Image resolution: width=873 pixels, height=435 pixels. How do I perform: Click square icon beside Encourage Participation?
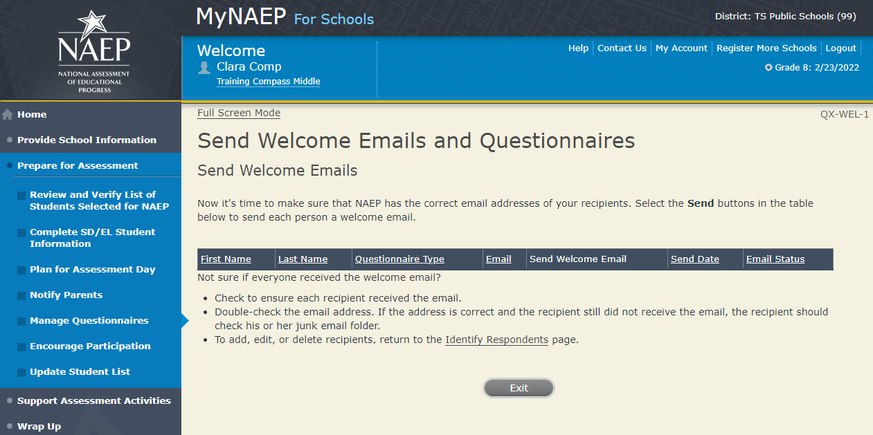click(x=22, y=347)
